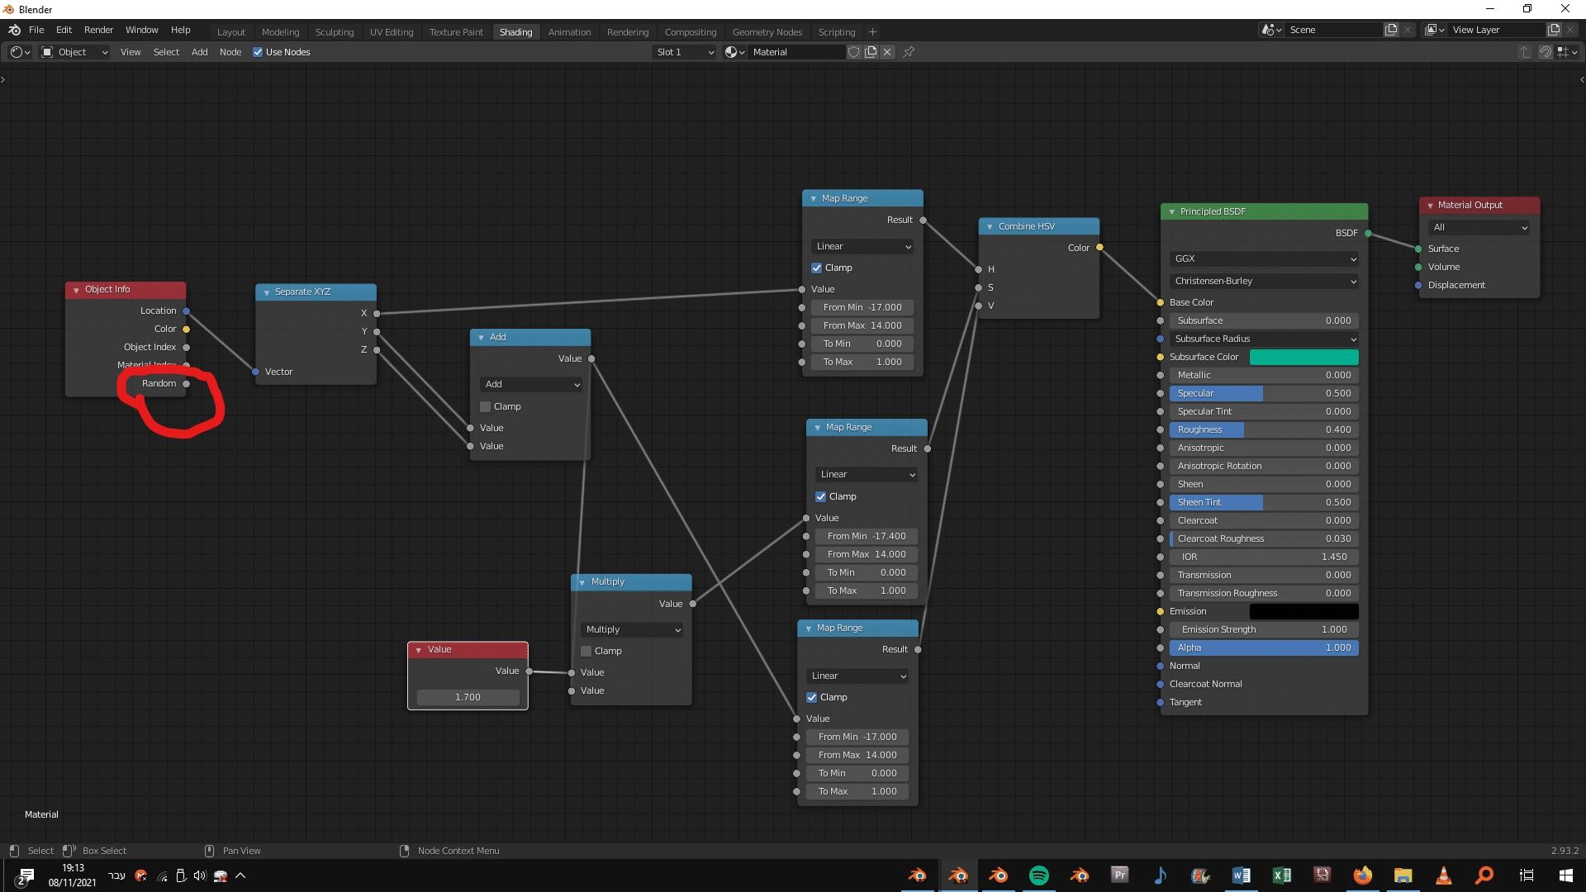Open the Slot 1 dropdown
Screen dimensions: 1586x892
[x=684, y=52]
